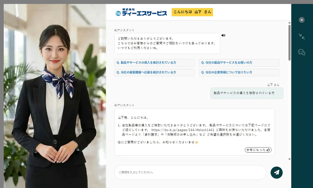Click the ディーエスサービス company logo
The height and width of the screenshot is (188, 313).
click(x=141, y=13)
